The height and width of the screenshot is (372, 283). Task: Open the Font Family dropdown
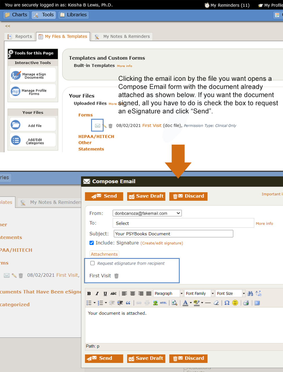click(200, 293)
